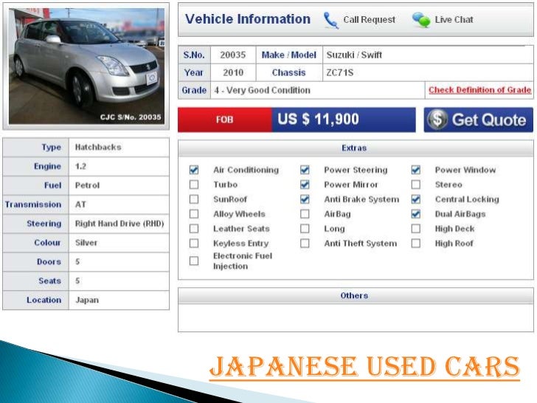Click the engine value 1.2

pyautogui.click(x=81, y=167)
